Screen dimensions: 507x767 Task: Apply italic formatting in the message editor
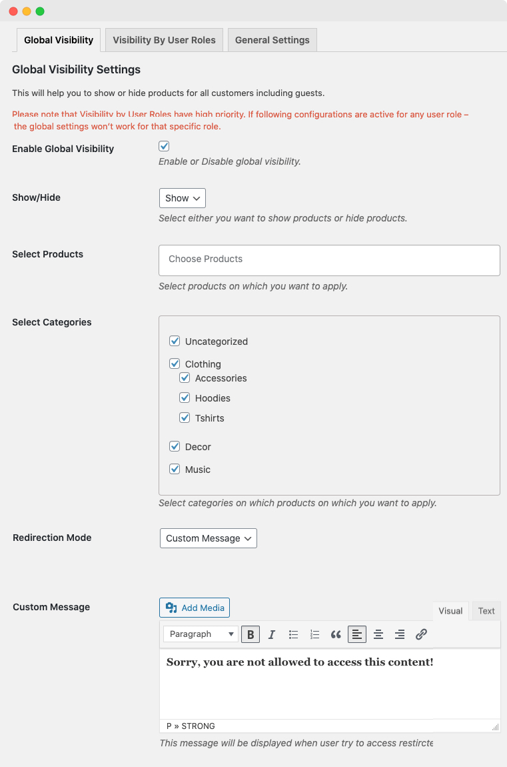(271, 634)
